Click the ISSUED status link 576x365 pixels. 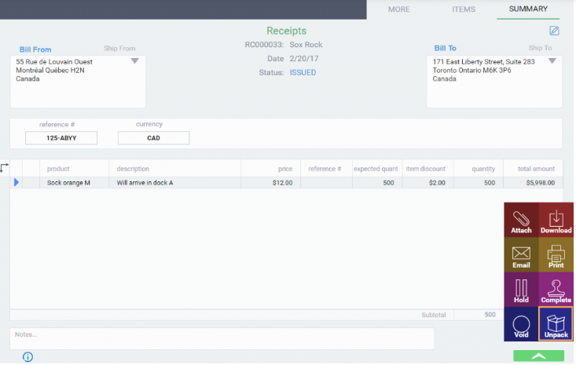click(304, 73)
